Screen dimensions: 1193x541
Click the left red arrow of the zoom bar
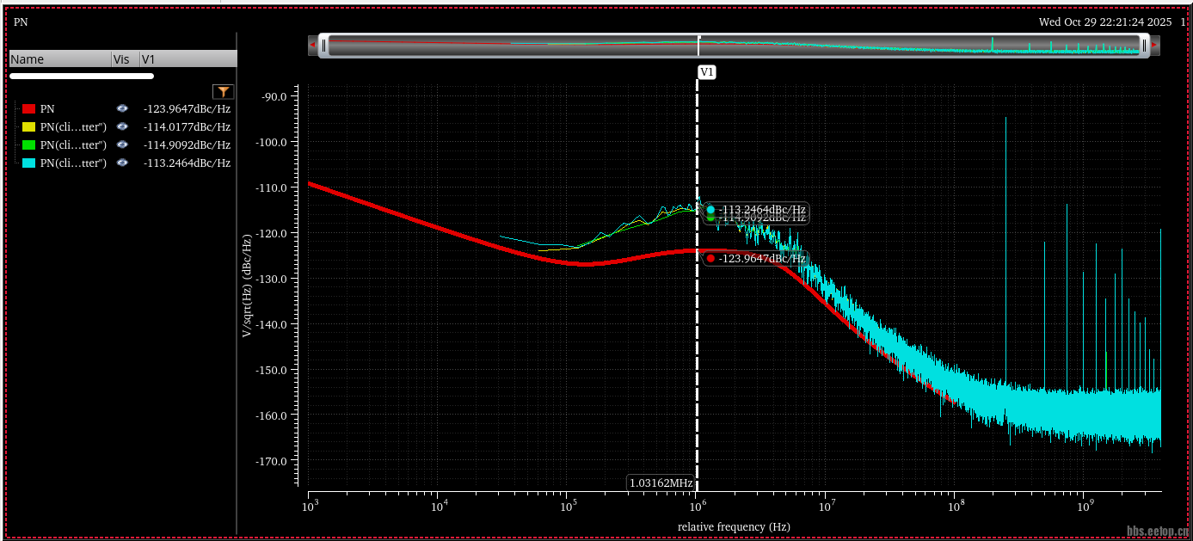point(312,45)
